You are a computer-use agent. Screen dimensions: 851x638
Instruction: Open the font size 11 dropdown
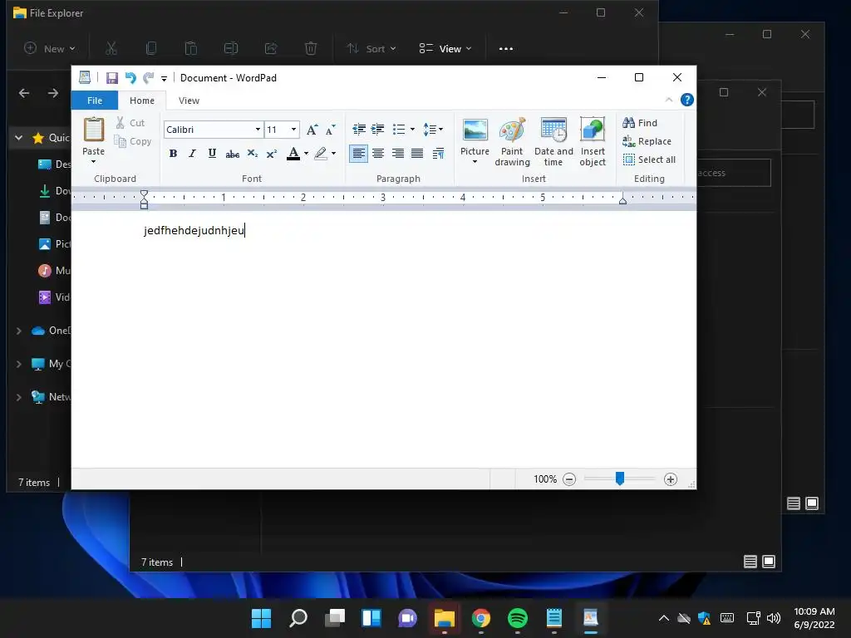293,129
